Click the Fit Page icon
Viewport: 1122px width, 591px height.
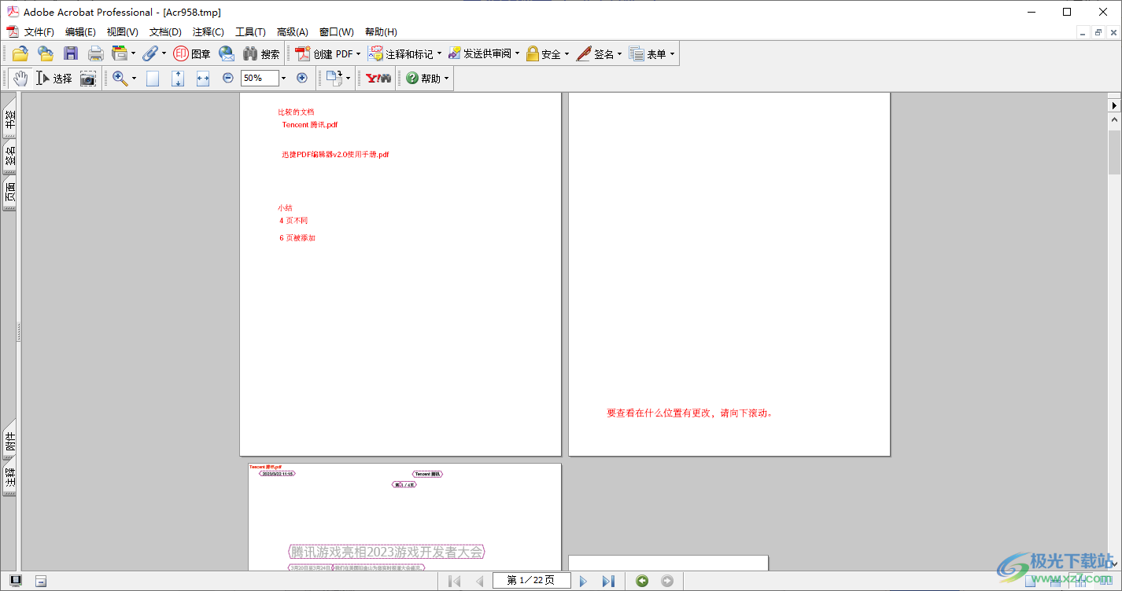click(178, 78)
